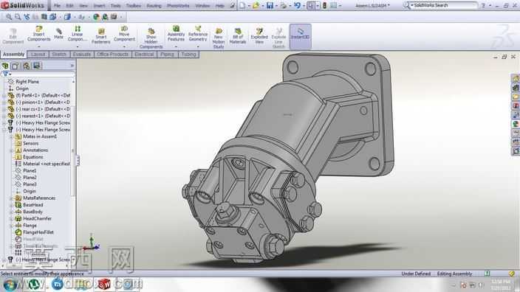Image resolution: width=520 pixels, height=292 pixels.
Task: Click Rebuild traffic light icon
Action: (x=325, y=5)
